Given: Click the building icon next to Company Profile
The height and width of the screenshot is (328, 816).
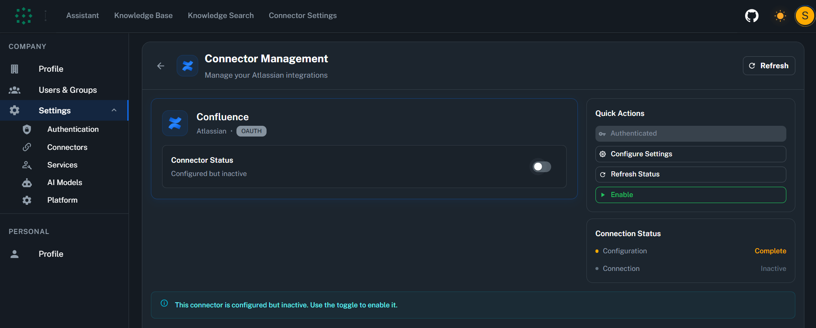Looking at the screenshot, I should [15, 69].
